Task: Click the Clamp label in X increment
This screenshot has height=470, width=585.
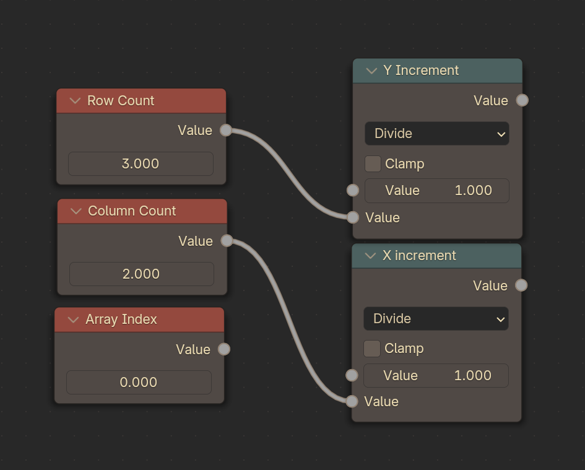Action: 404,349
